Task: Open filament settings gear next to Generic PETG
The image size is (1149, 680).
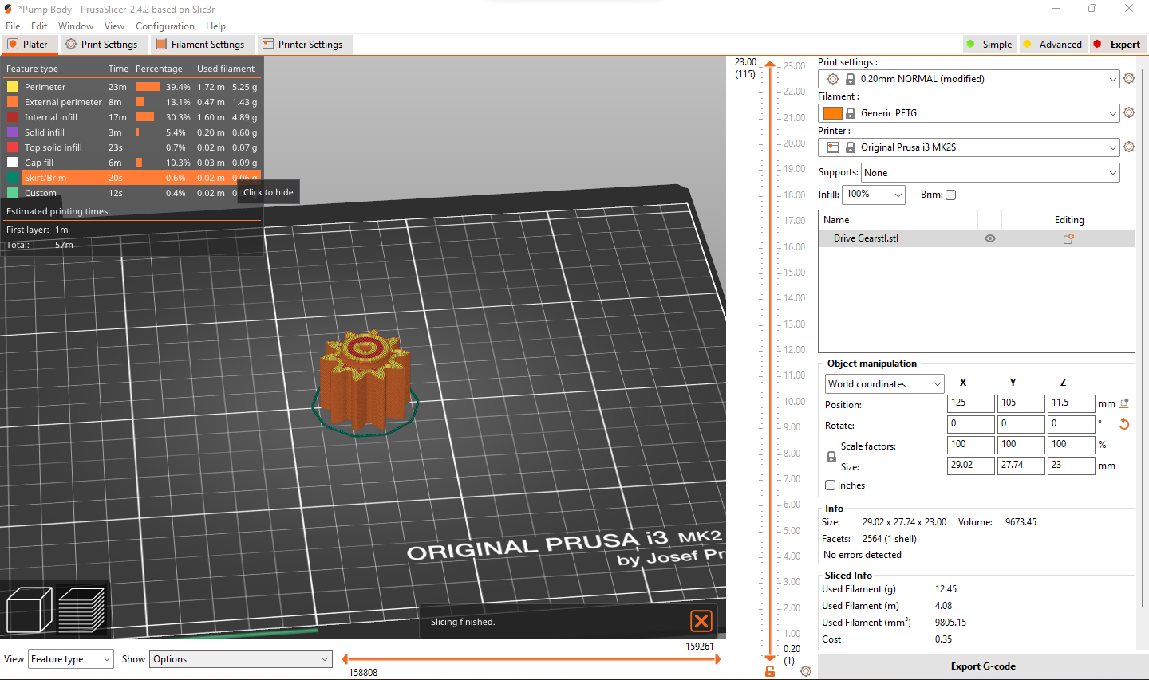Action: point(1129,113)
